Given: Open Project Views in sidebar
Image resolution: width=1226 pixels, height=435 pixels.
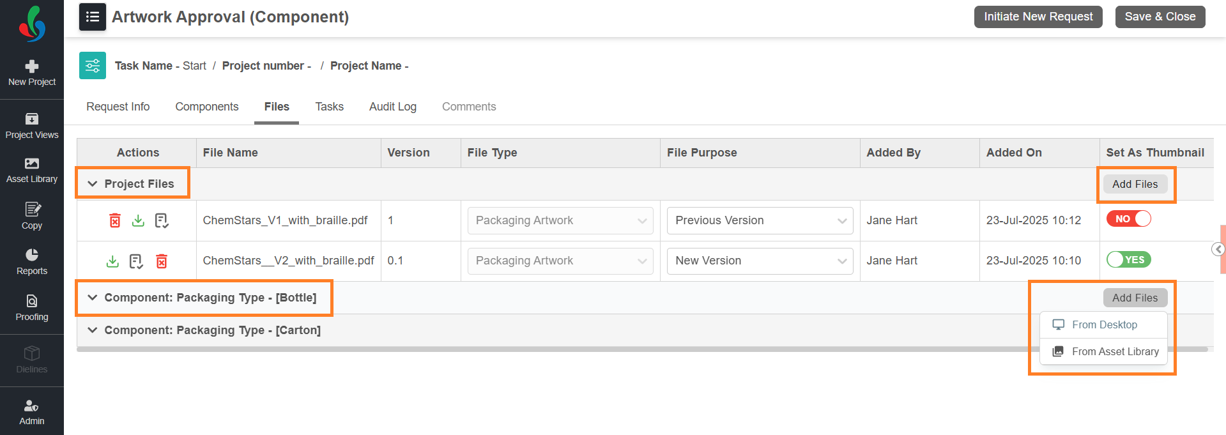Looking at the screenshot, I should (32, 126).
